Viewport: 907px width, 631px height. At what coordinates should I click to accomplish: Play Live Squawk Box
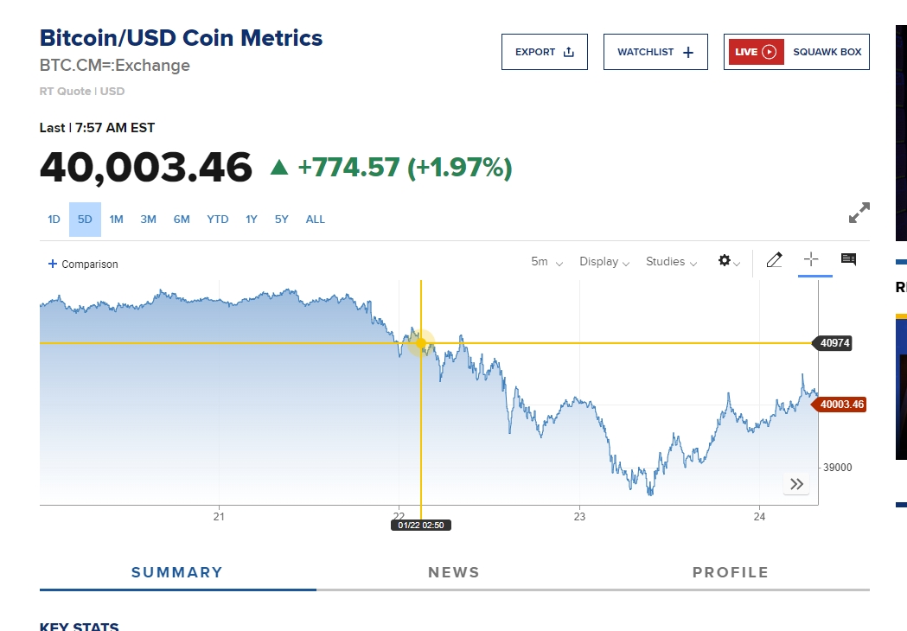click(x=796, y=52)
